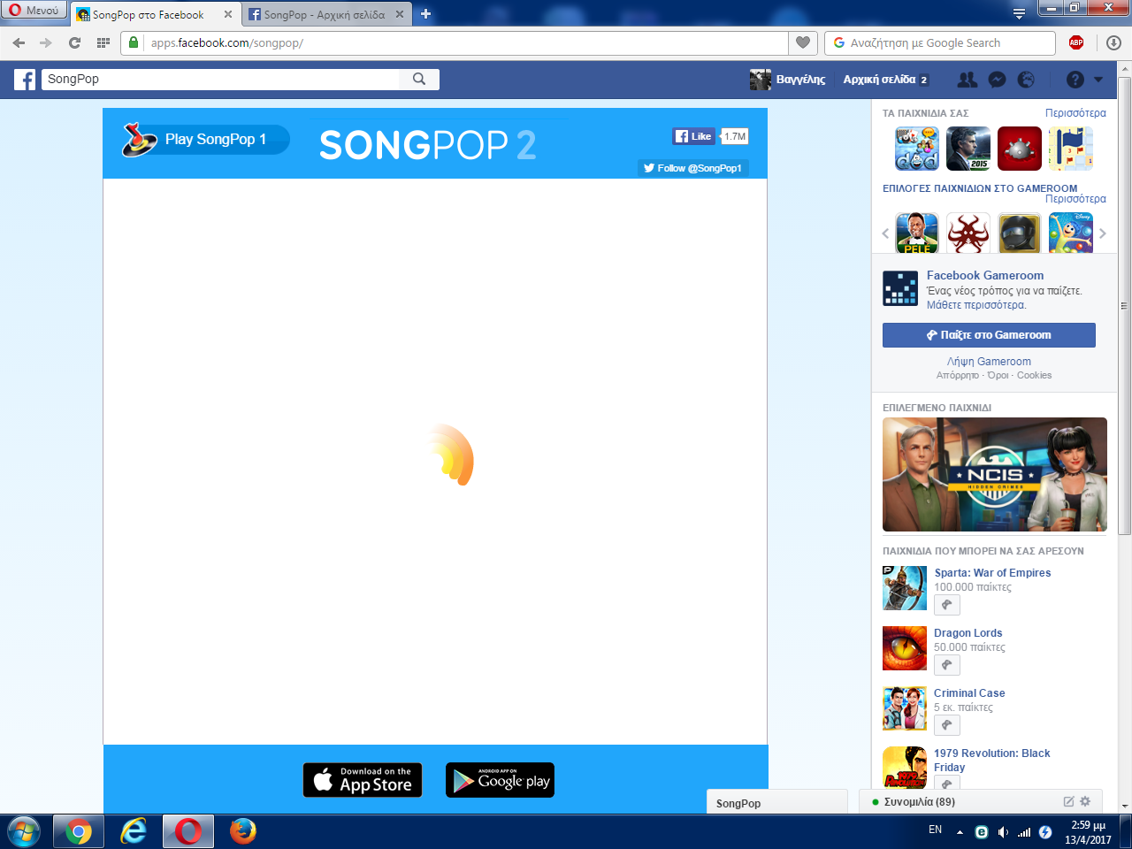Click the Facebook logo
This screenshot has width=1132, height=849.
(x=25, y=80)
